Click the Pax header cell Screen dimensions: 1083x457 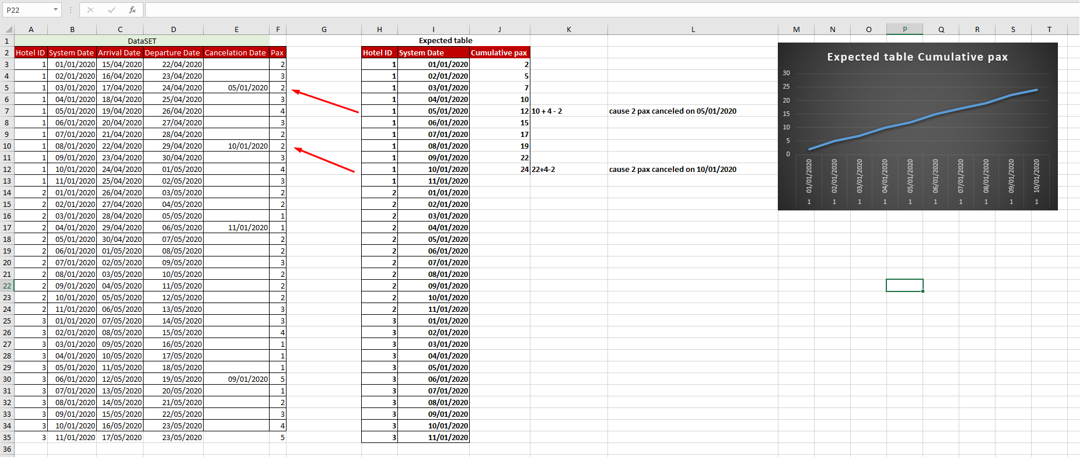pos(278,52)
